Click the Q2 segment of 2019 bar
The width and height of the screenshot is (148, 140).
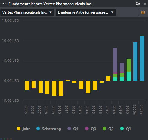point(122,75)
